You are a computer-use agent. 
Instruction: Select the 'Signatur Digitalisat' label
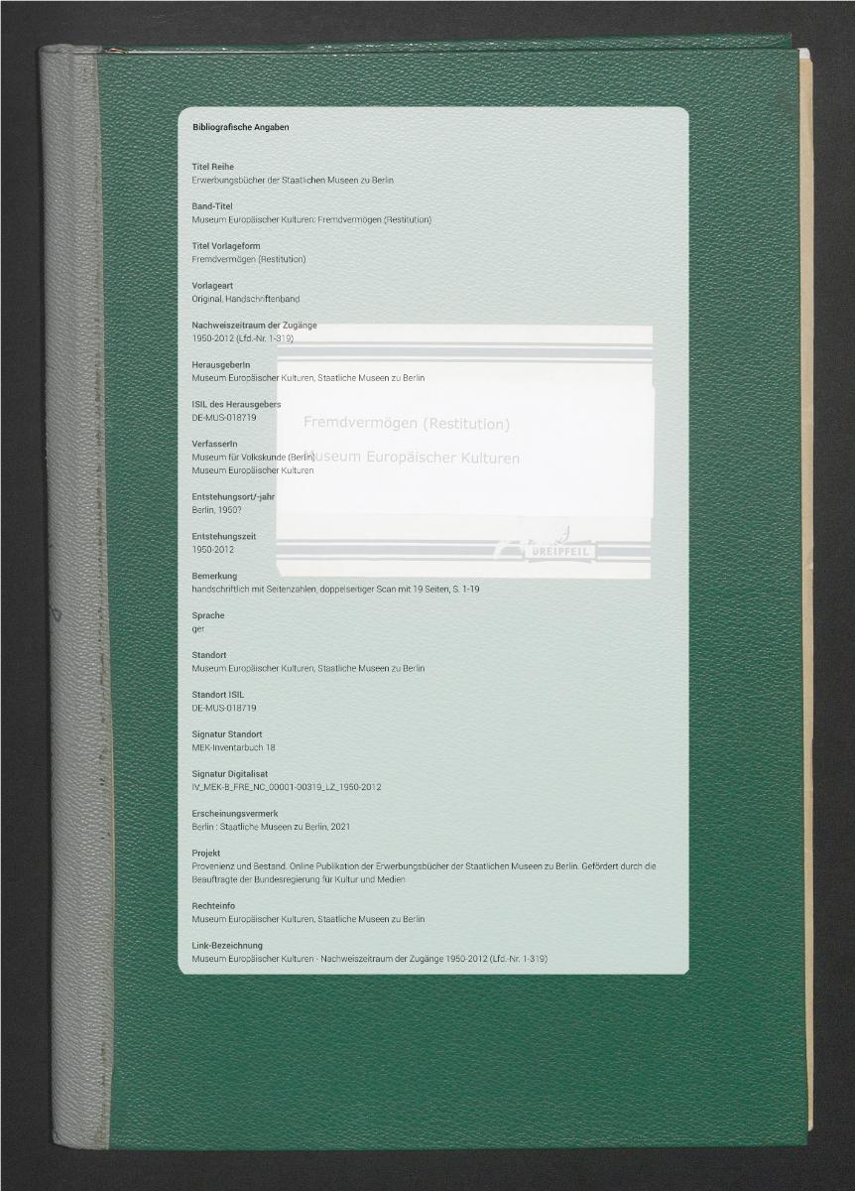click(229, 774)
